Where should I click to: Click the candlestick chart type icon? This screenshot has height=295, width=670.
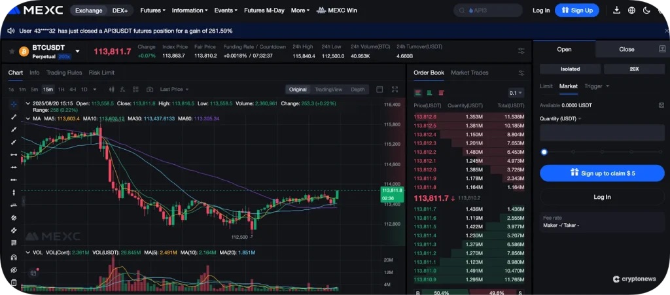tap(112, 89)
